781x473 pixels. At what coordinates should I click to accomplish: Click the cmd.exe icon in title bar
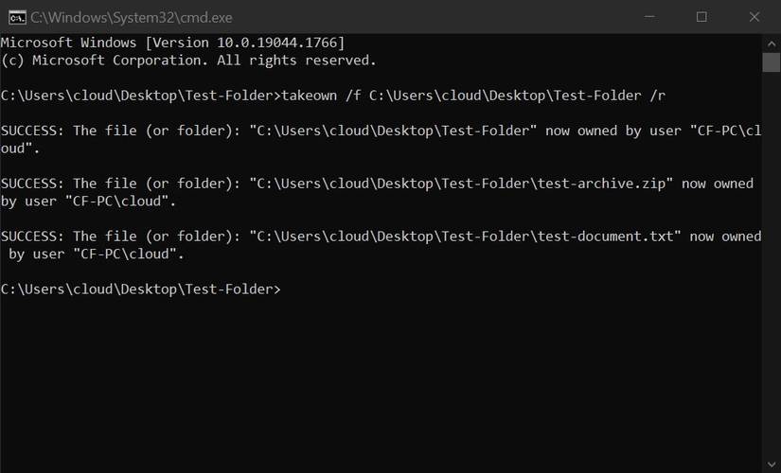coord(16,17)
